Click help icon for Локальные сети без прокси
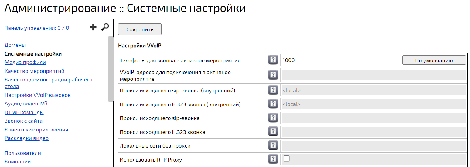 273,146
